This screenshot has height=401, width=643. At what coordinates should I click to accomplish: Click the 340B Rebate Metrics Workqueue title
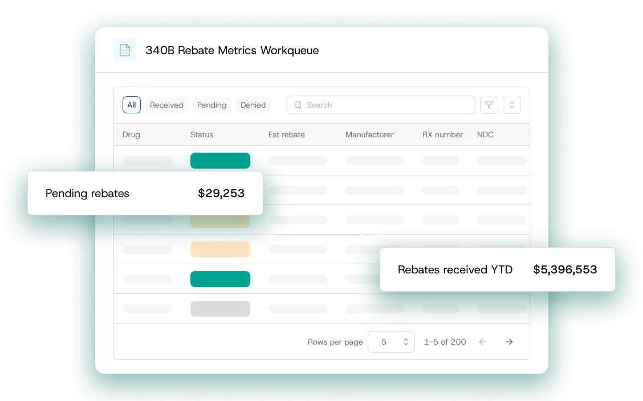pyautogui.click(x=232, y=50)
